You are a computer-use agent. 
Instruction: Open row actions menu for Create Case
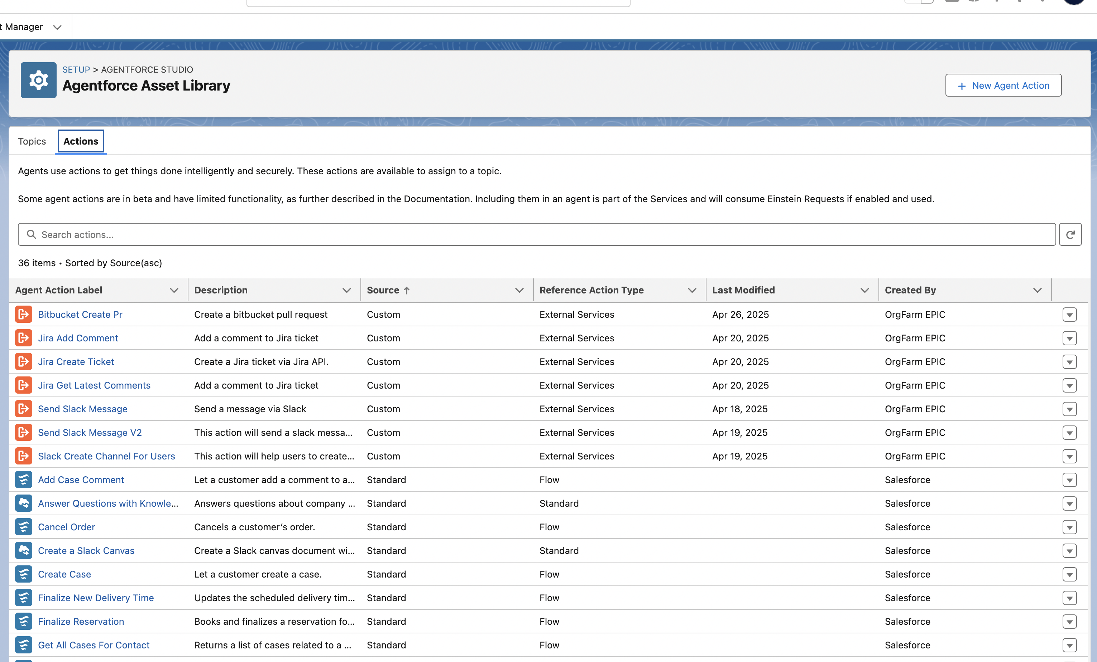coord(1069,574)
